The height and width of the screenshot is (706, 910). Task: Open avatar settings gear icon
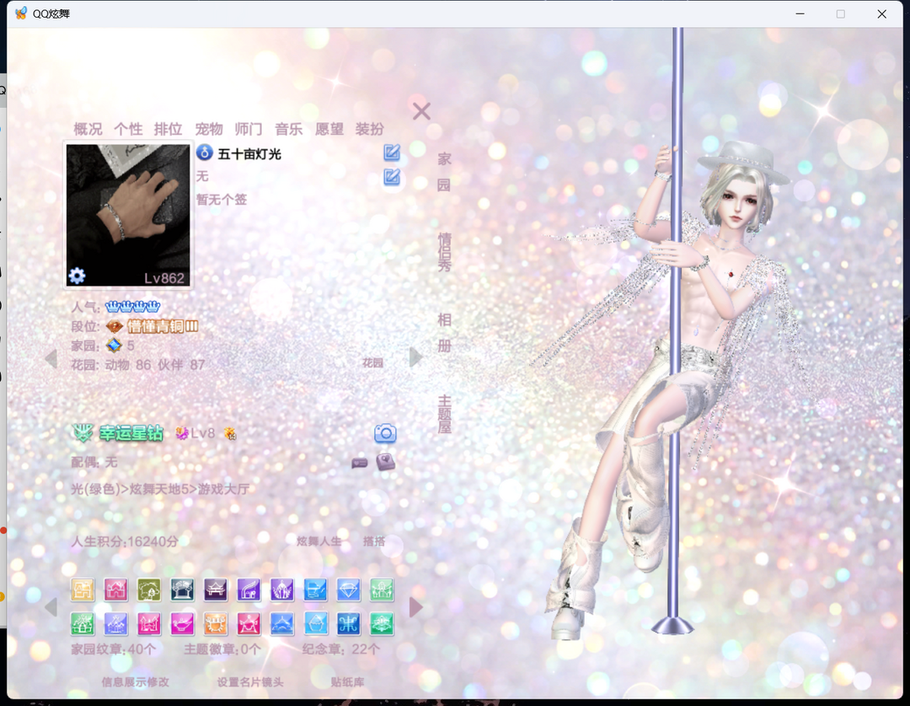(x=77, y=275)
